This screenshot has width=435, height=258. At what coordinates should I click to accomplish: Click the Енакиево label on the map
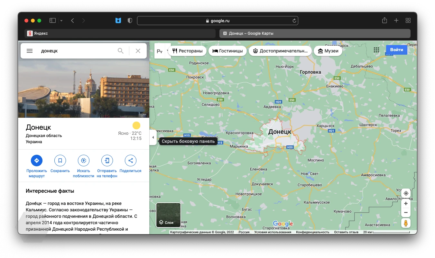tap(335, 86)
